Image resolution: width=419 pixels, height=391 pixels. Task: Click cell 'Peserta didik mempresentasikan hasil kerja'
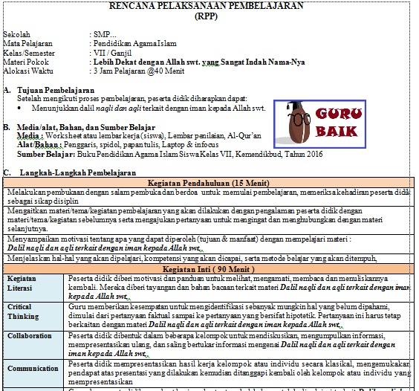coord(239,373)
